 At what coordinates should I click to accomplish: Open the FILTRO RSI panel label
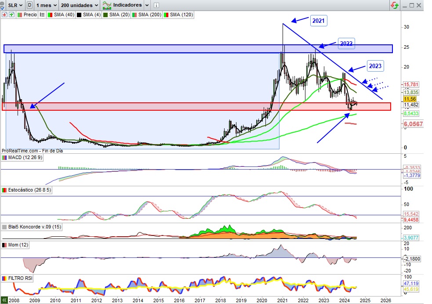(x=17, y=279)
